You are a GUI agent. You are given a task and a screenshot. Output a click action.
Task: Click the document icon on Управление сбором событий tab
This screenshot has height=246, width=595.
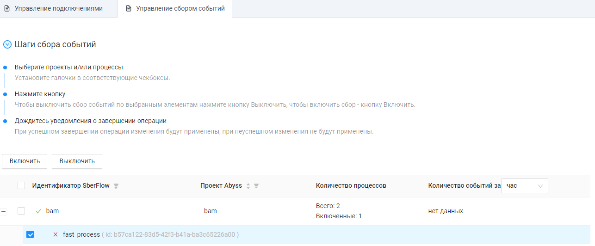click(129, 9)
